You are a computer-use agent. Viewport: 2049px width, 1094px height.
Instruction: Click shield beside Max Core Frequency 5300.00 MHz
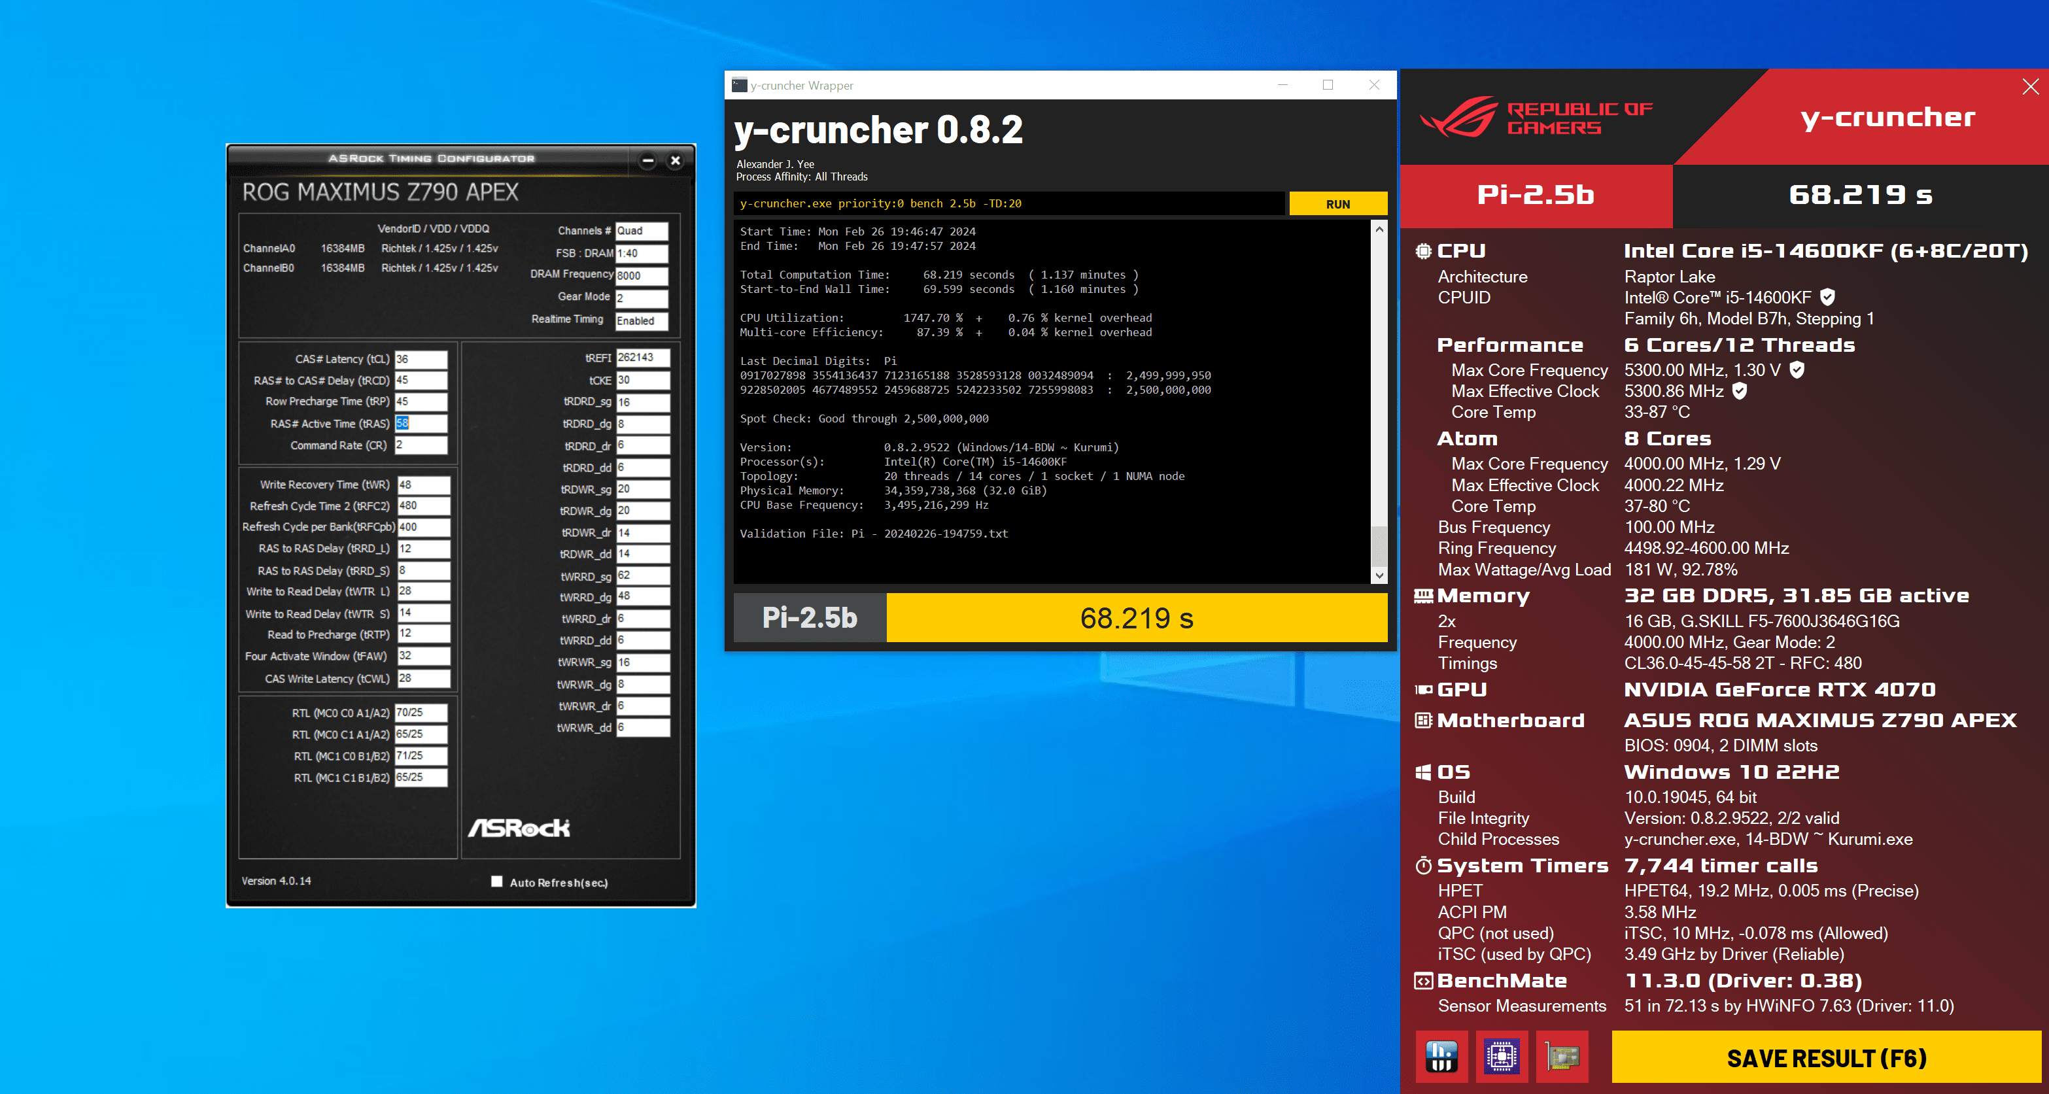point(1797,369)
